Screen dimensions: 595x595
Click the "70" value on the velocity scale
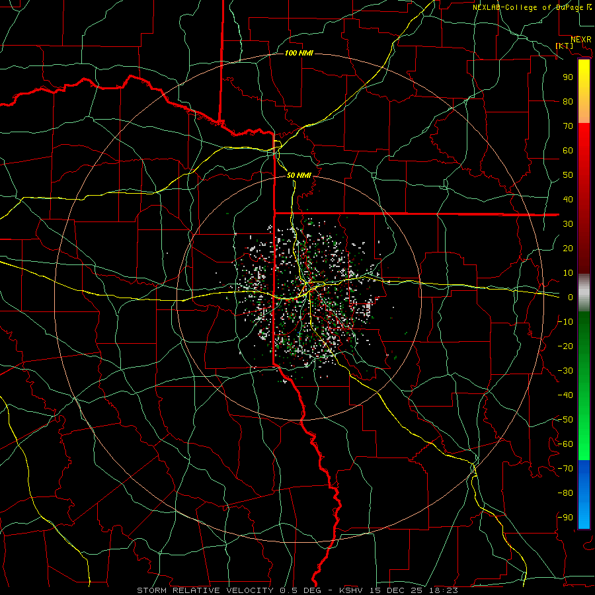click(568, 126)
